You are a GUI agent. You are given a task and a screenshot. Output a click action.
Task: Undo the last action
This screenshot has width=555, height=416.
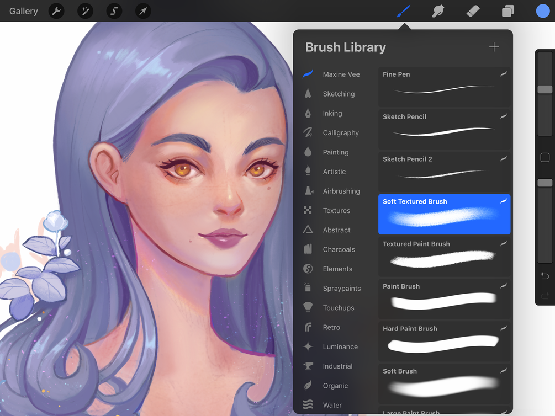pos(545,275)
